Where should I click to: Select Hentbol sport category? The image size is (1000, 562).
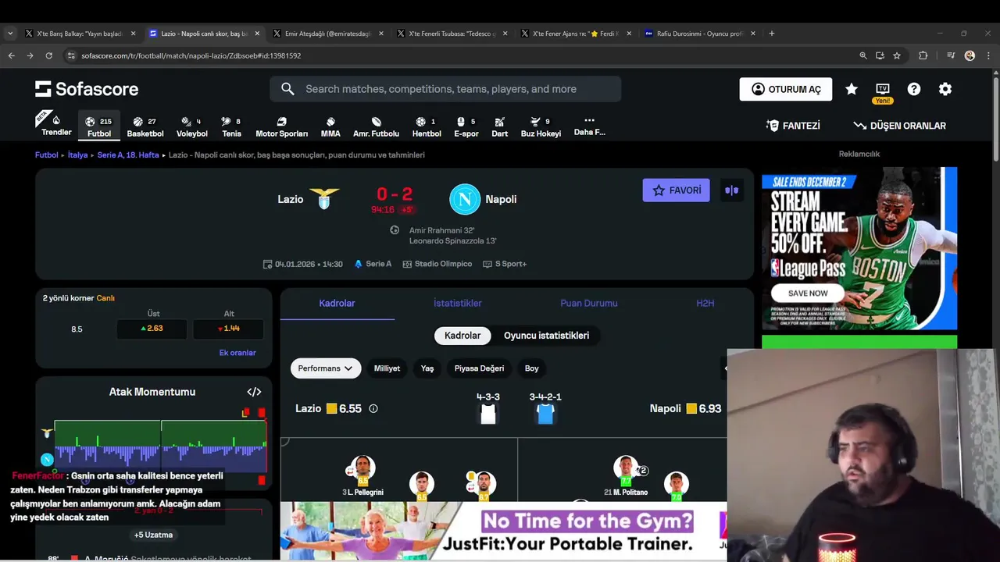427,126
